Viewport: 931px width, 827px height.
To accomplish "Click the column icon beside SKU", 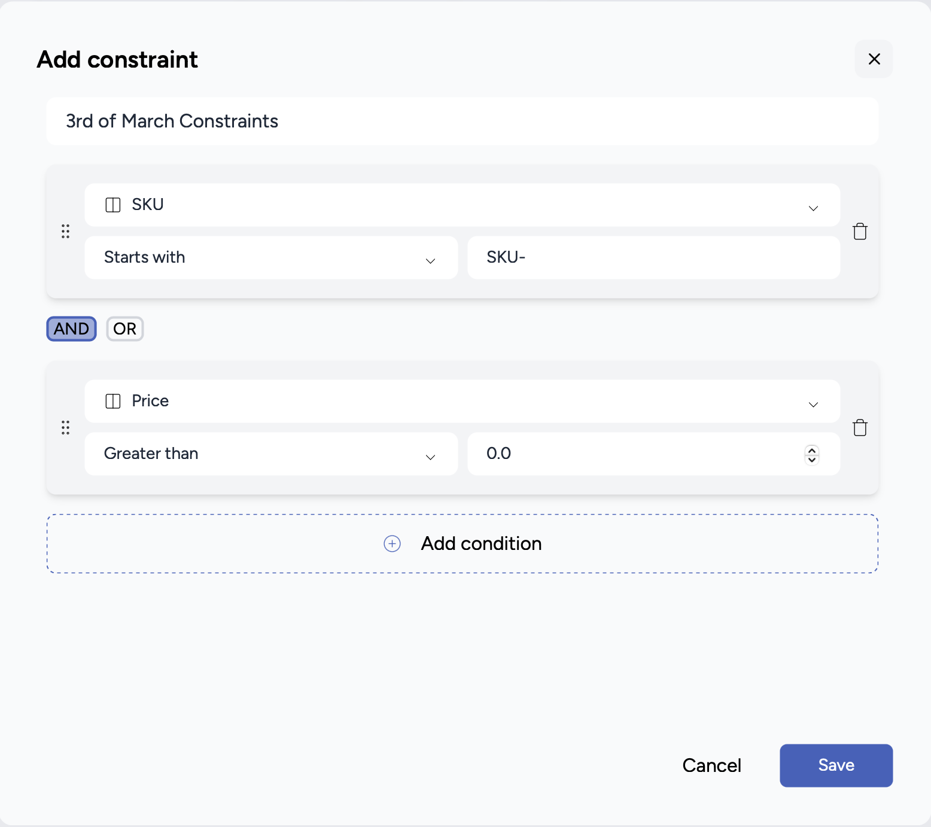I will tap(112, 205).
